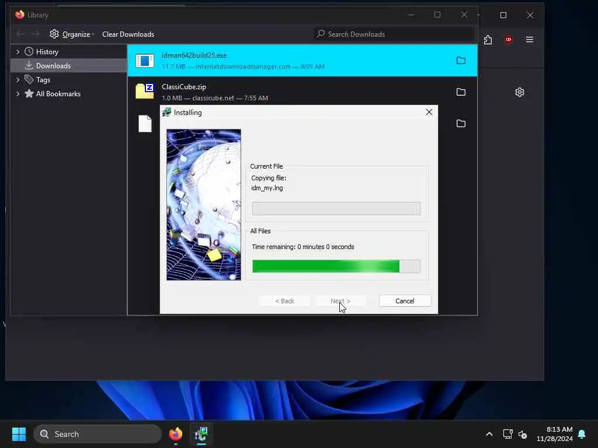Show idman642build25.exe in folder

coord(461,61)
